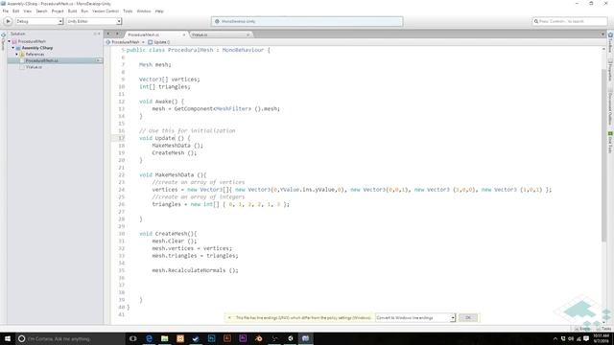Open the Update method breadcrumb dropdown

[159, 42]
